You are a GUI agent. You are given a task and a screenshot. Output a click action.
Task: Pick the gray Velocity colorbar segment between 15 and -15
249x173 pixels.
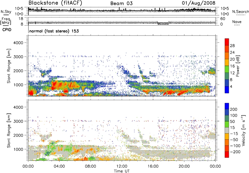click(227, 130)
